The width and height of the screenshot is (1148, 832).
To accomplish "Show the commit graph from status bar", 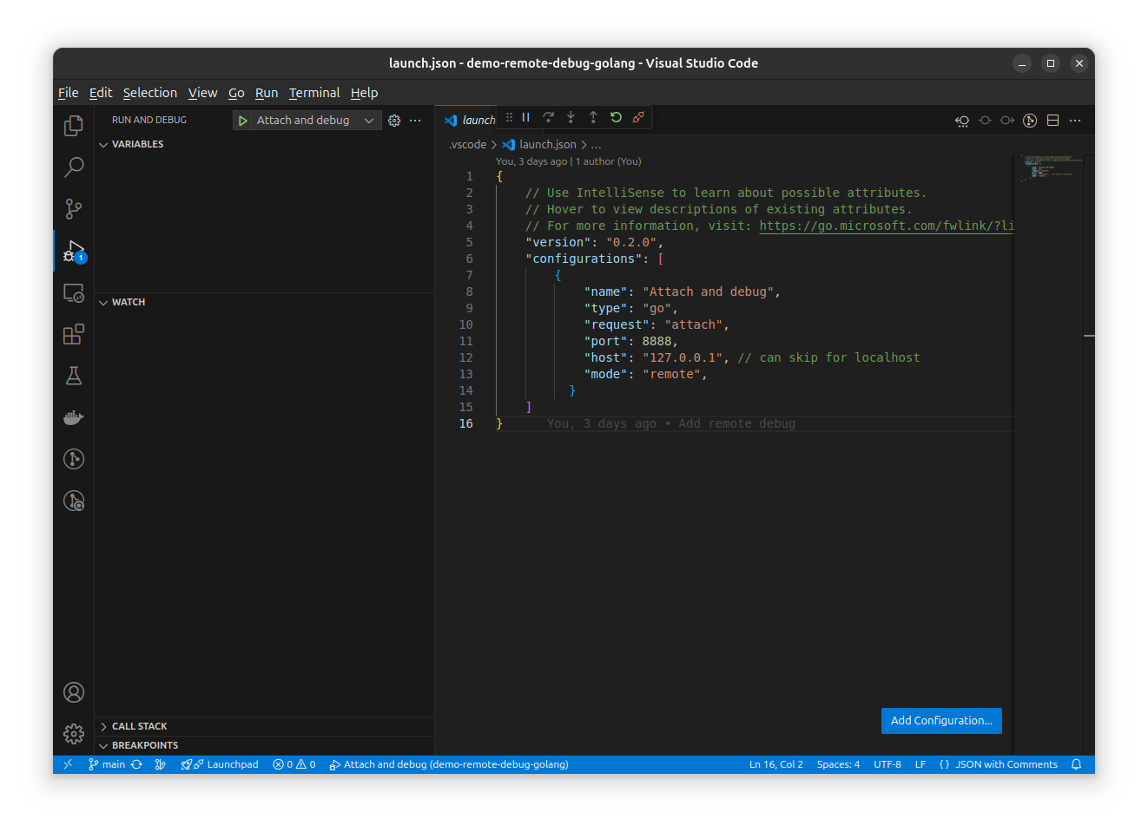I will pos(161,764).
